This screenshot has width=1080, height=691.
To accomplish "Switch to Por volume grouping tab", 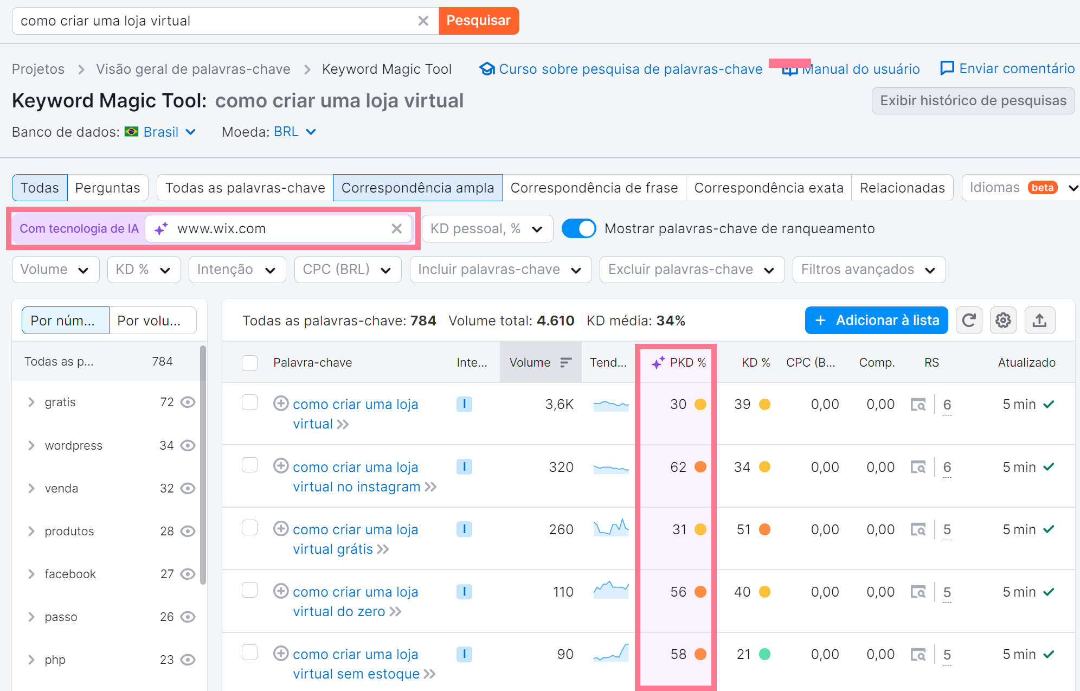I will [x=152, y=321].
